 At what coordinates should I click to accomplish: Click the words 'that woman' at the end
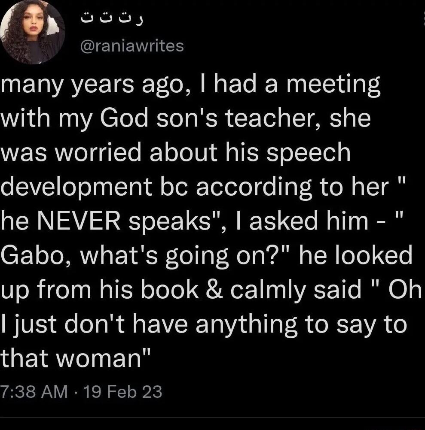[x=76, y=357]
